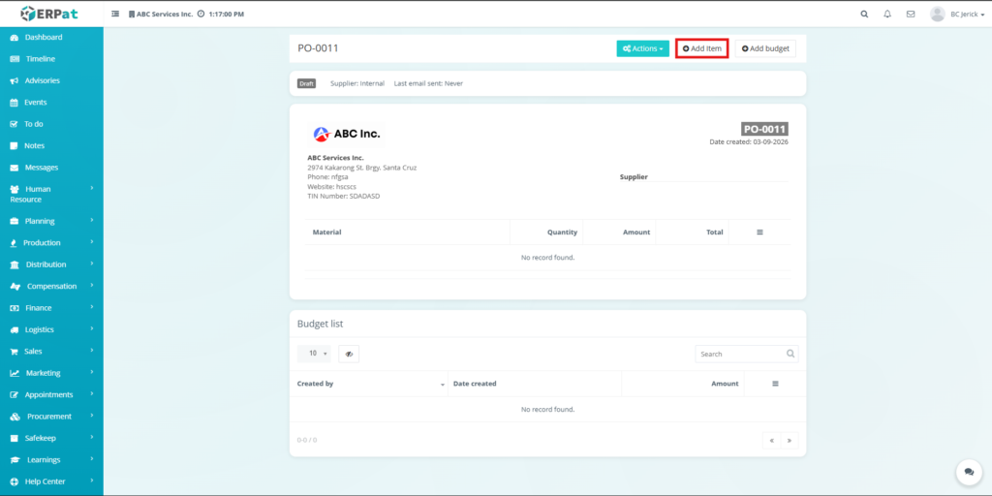Open the rows-per-page dropdown showing 10
992x496 pixels.
coord(313,354)
